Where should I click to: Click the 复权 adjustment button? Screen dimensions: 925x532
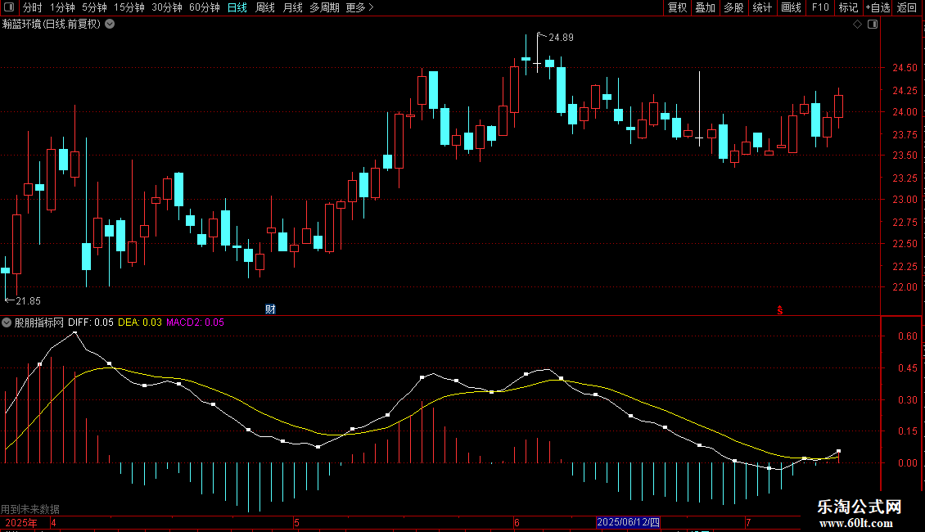click(x=677, y=7)
